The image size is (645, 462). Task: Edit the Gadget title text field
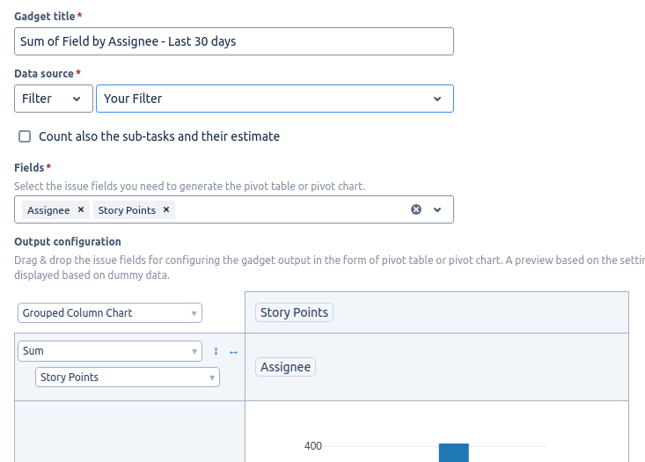234,41
